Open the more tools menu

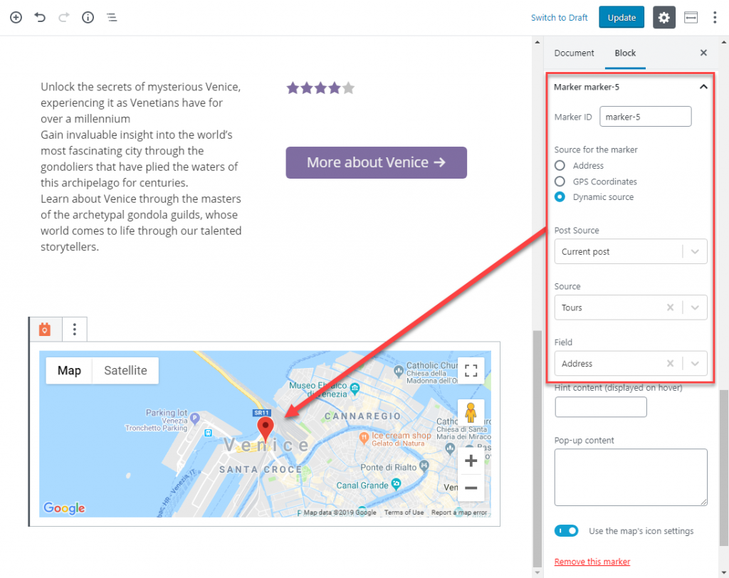coord(715,17)
